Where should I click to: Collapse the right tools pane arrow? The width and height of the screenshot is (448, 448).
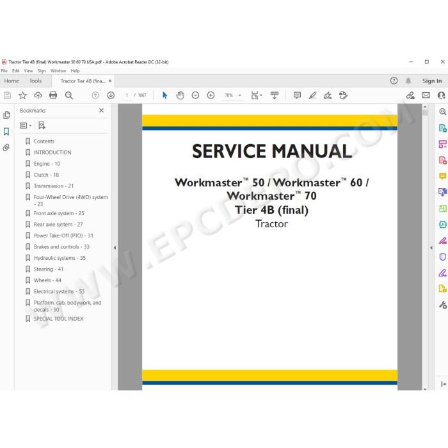point(431,248)
